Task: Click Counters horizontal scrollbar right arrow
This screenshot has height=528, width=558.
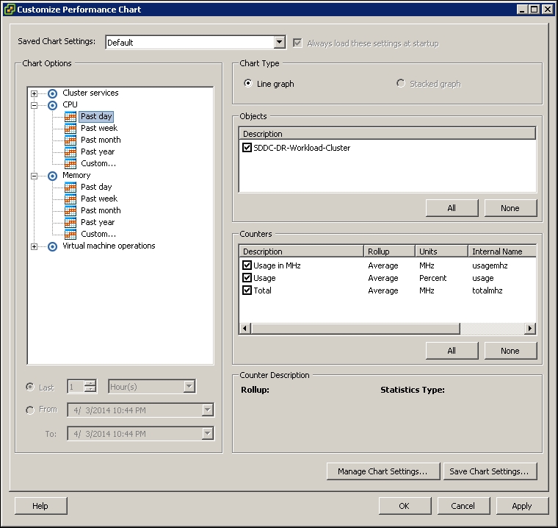Action: pyautogui.click(x=530, y=329)
